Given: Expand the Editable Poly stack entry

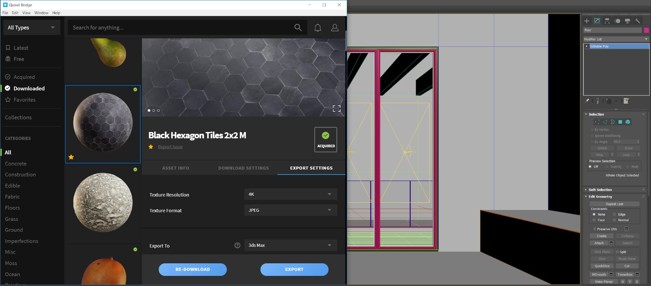Looking at the screenshot, I should coord(587,46).
